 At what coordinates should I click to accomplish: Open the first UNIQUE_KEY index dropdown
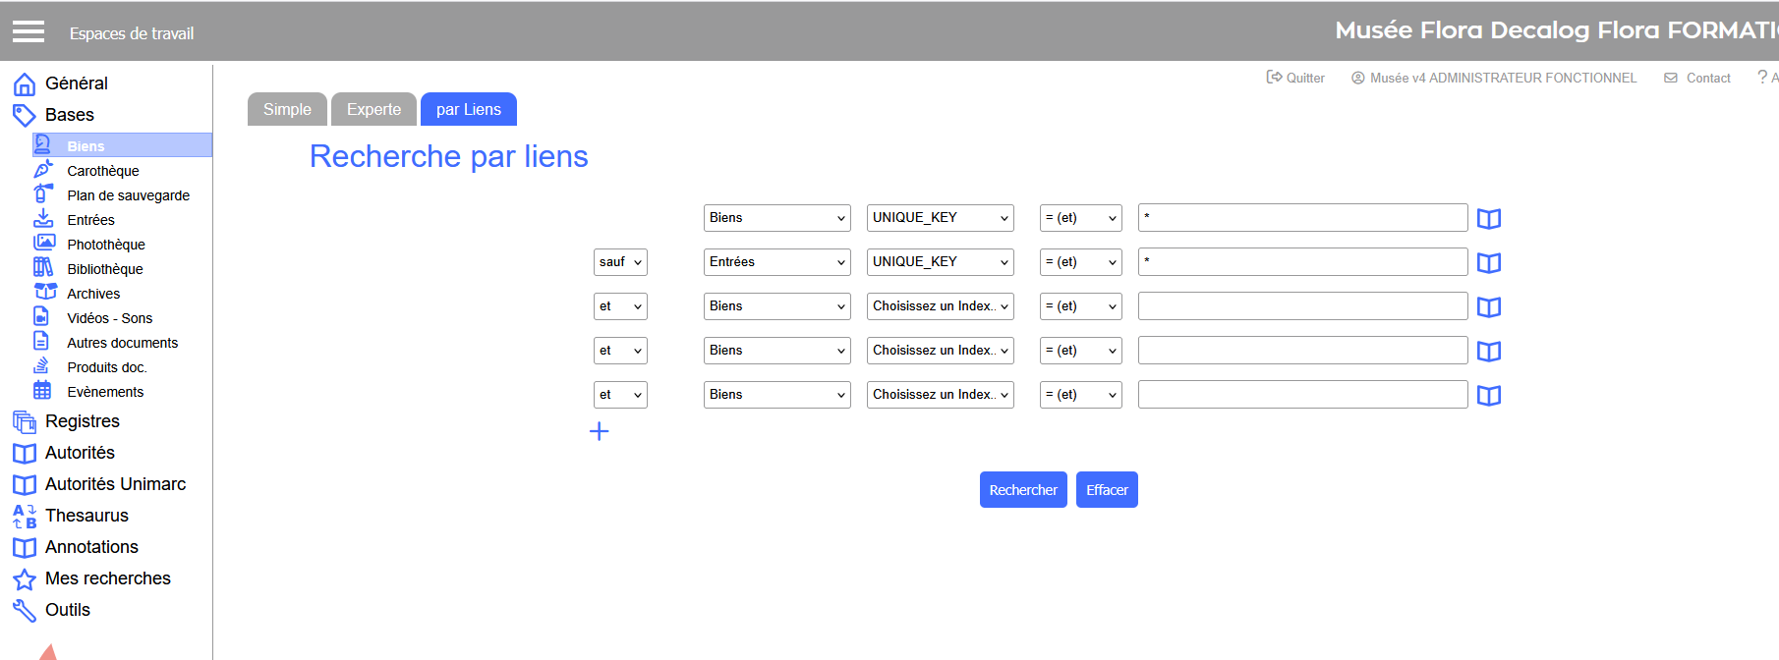point(940,218)
